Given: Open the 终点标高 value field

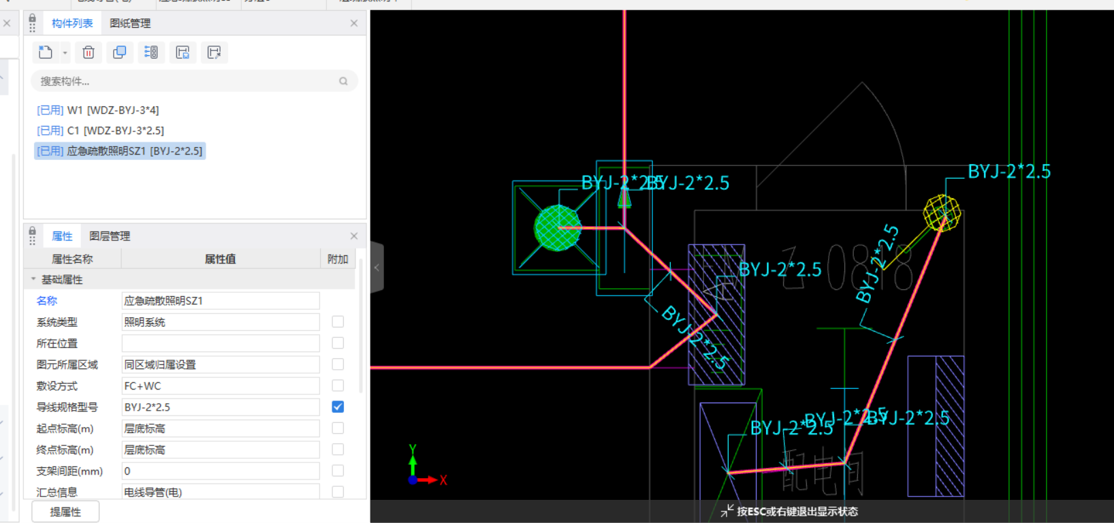Looking at the screenshot, I should (x=221, y=449).
